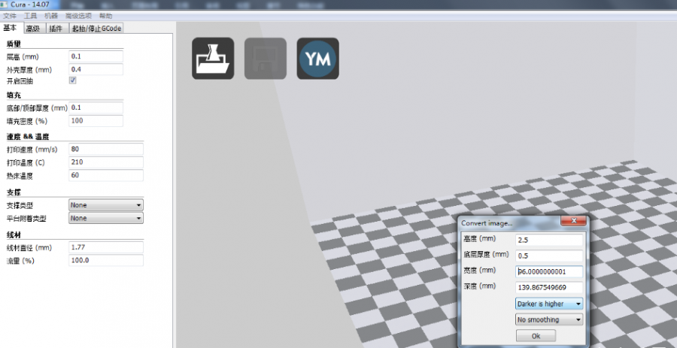Switch to the 插件 tab
Viewport: 677px width, 348px height.
click(56, 29)
